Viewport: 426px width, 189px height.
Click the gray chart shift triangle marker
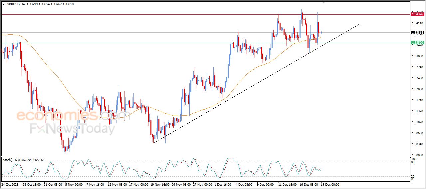[x=323, y=2]
